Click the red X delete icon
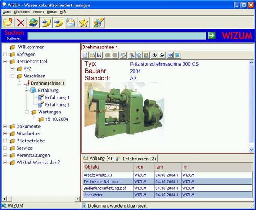This screenshot has height=210, width=256. point(21,23)
